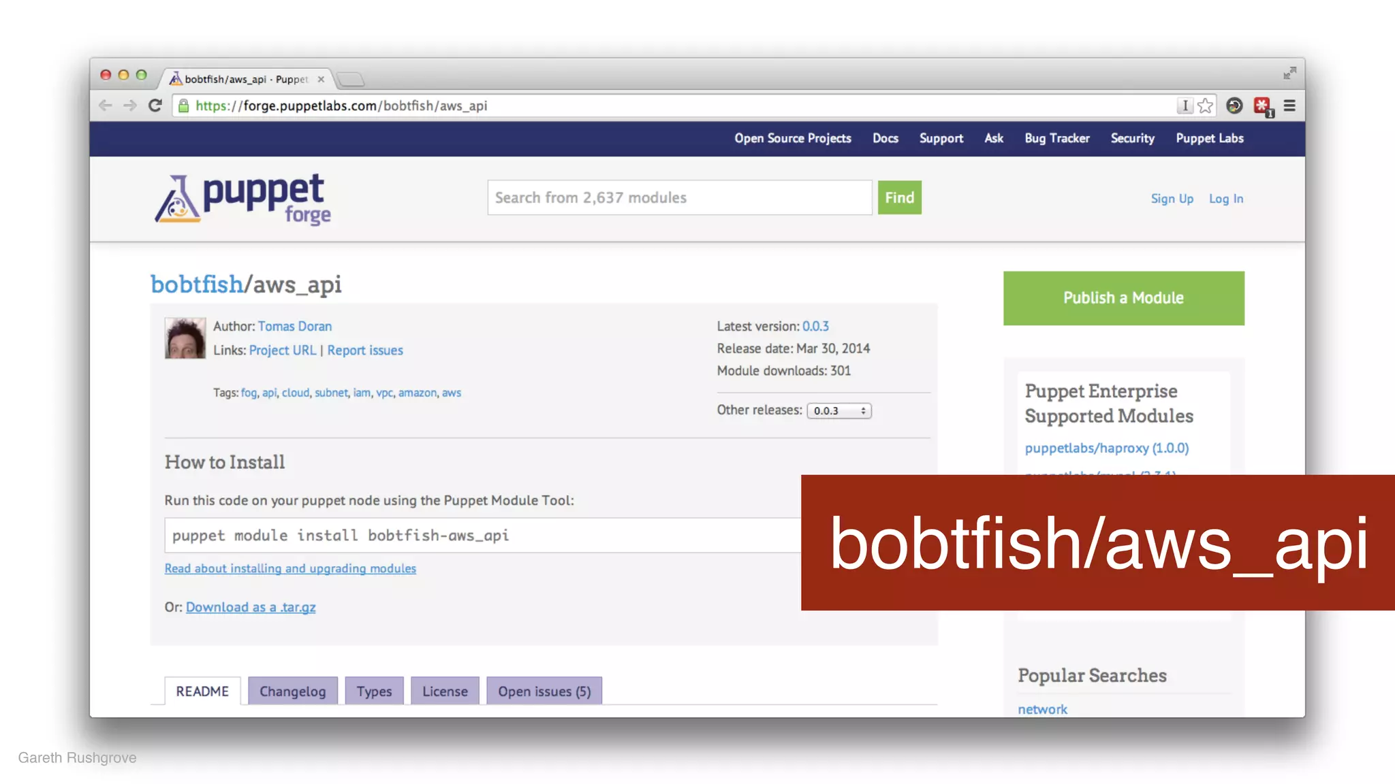This screenshot has width=1395, height=784.
Task: Click the puppet module install command box
Action: pos(483,536)
